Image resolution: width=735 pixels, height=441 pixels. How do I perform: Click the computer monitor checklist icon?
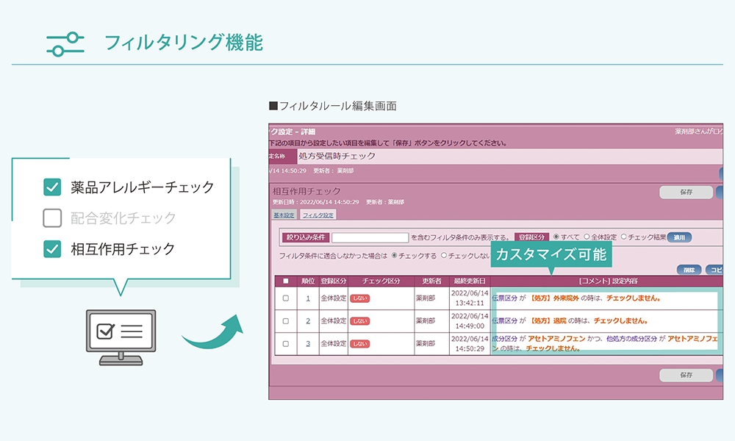[x=121, y=337]
